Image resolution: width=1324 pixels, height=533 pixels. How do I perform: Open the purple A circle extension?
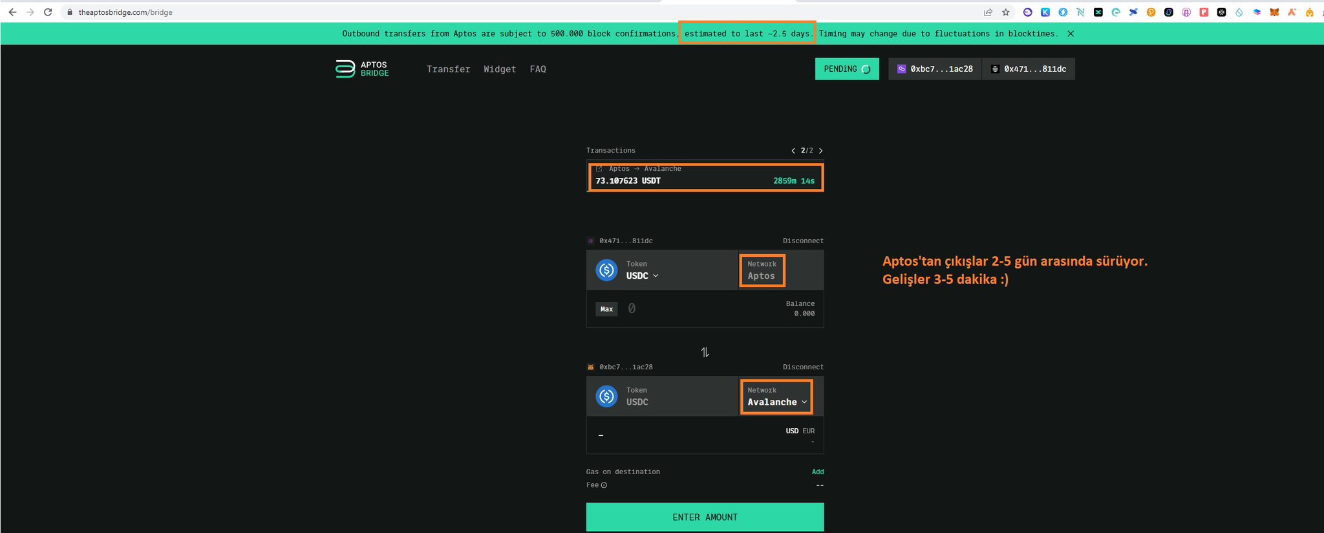coord(1186,12)
